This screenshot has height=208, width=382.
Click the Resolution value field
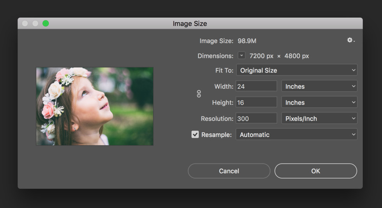pos(256,118)
